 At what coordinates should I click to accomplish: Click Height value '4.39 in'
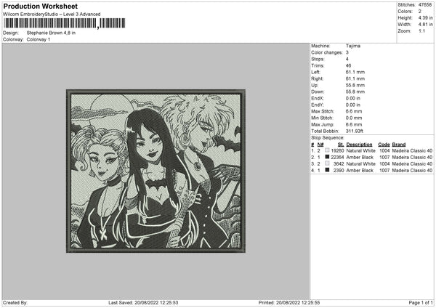point(425,17)
